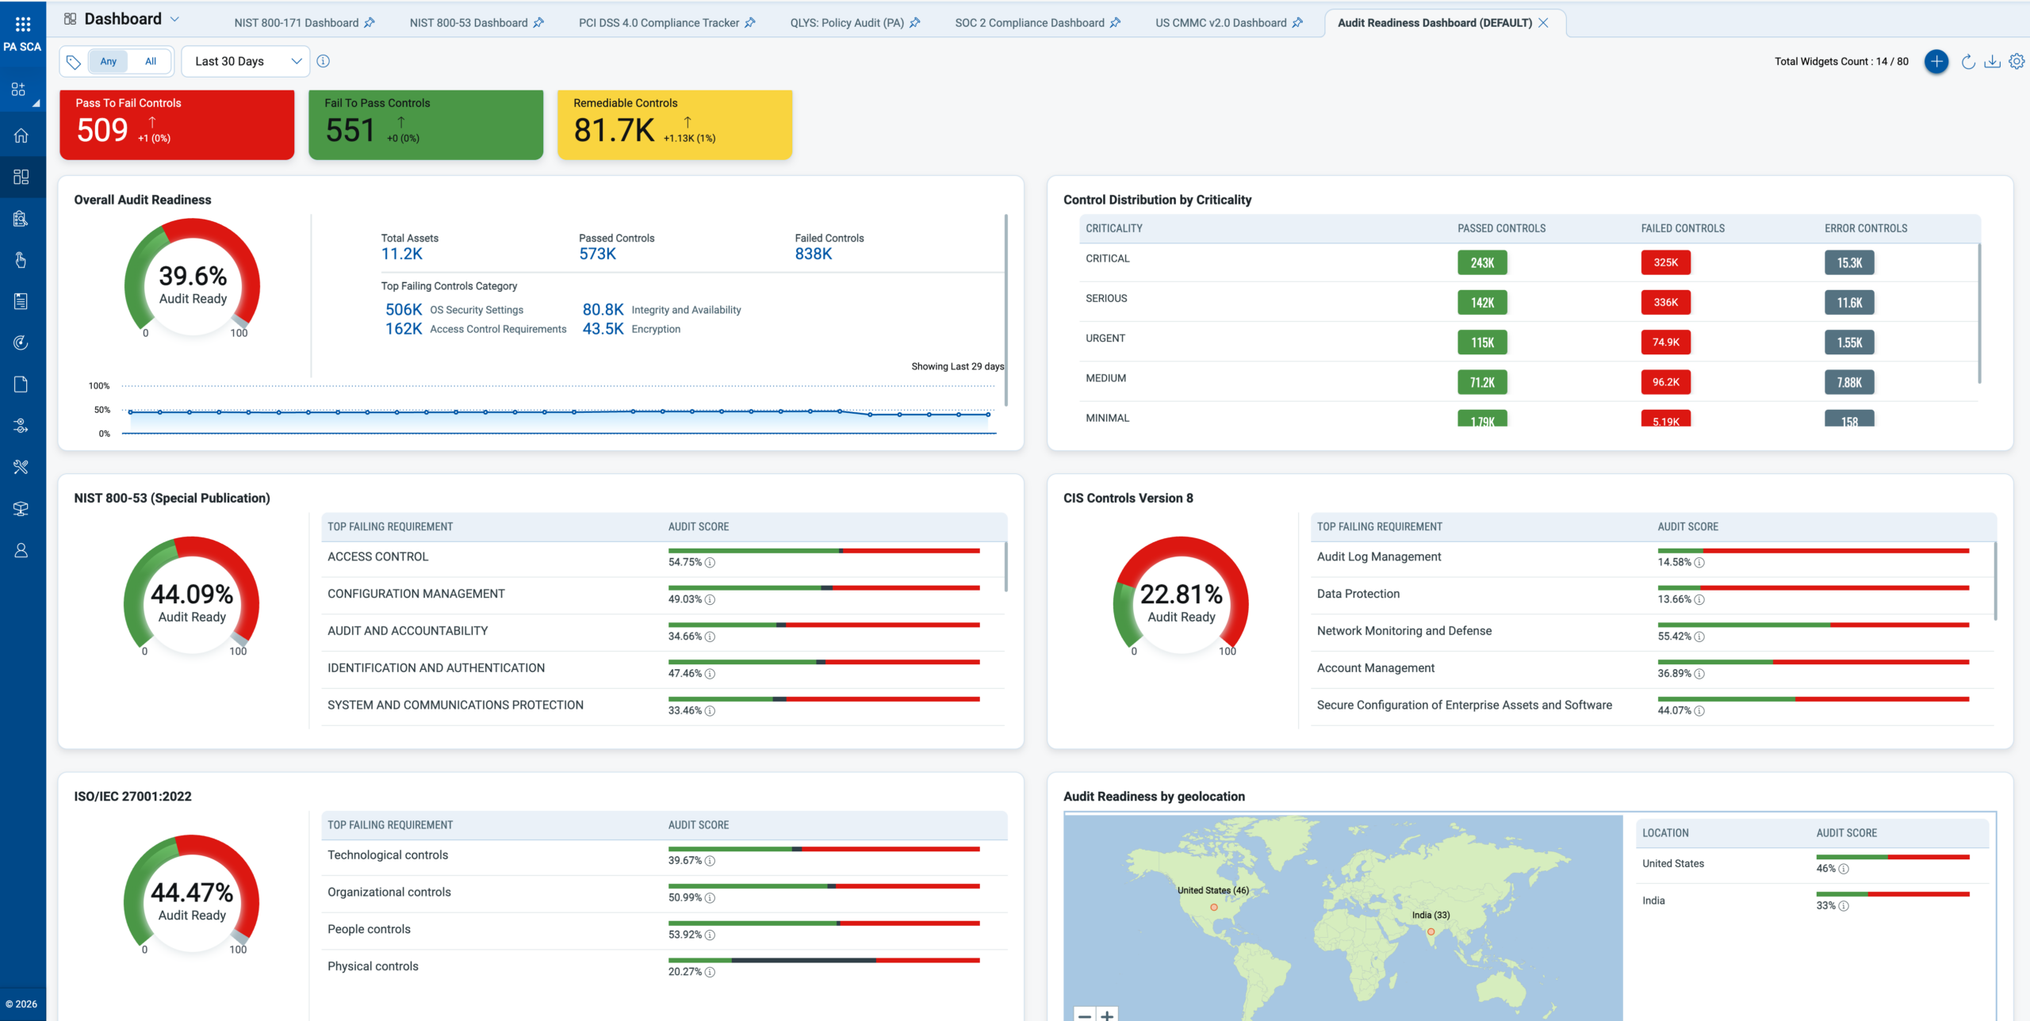Click the Organizational controls audit score bar
The height and width of the screenshot is (1021, 2030).
(x=824, y=885)
